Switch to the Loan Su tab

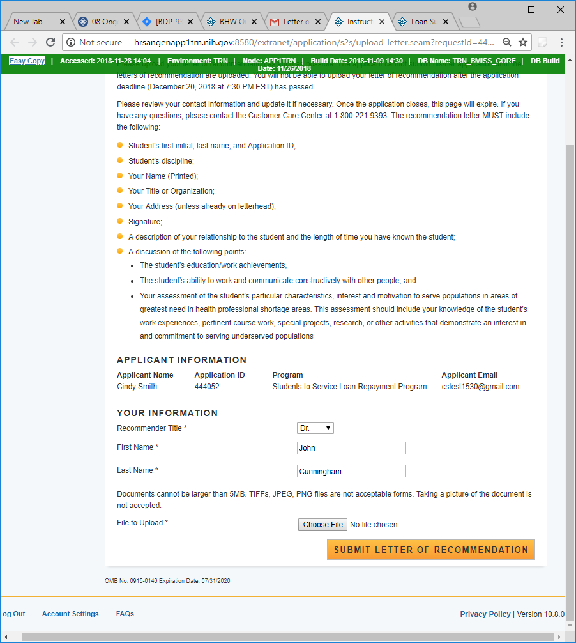(x=420, y=22)
